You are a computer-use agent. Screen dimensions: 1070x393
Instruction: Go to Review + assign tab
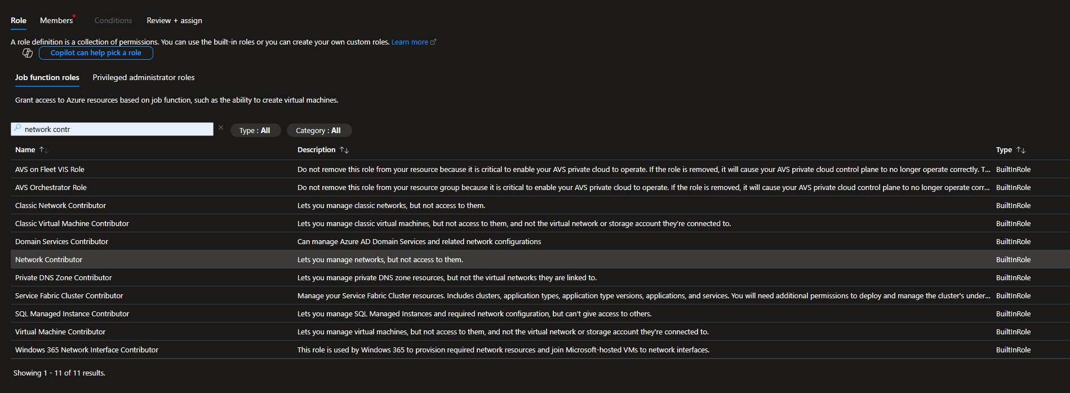(174, 20)
